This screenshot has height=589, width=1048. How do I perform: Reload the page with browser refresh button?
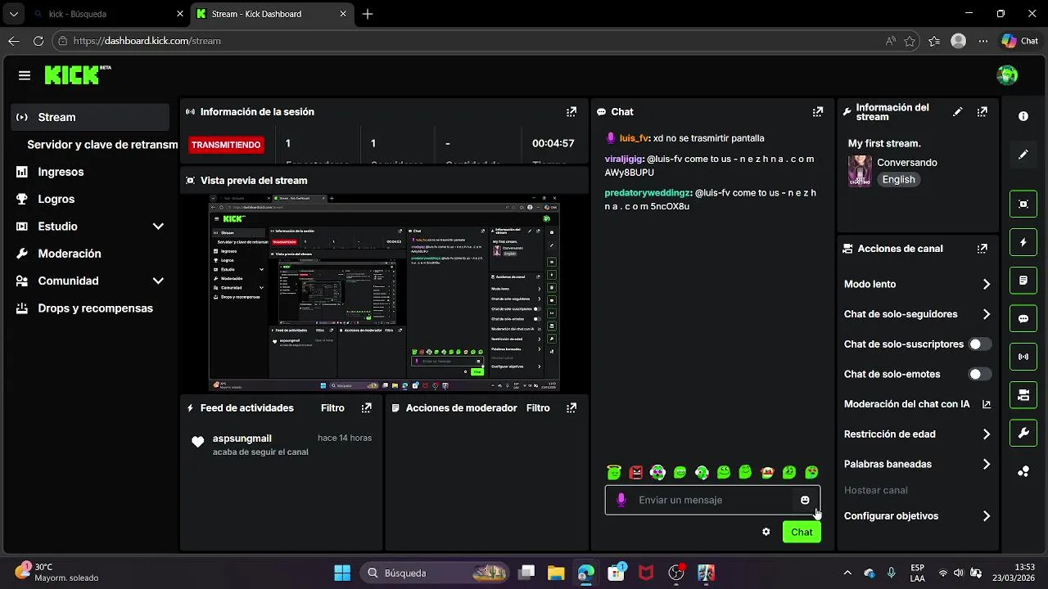[x=38, y=41]
